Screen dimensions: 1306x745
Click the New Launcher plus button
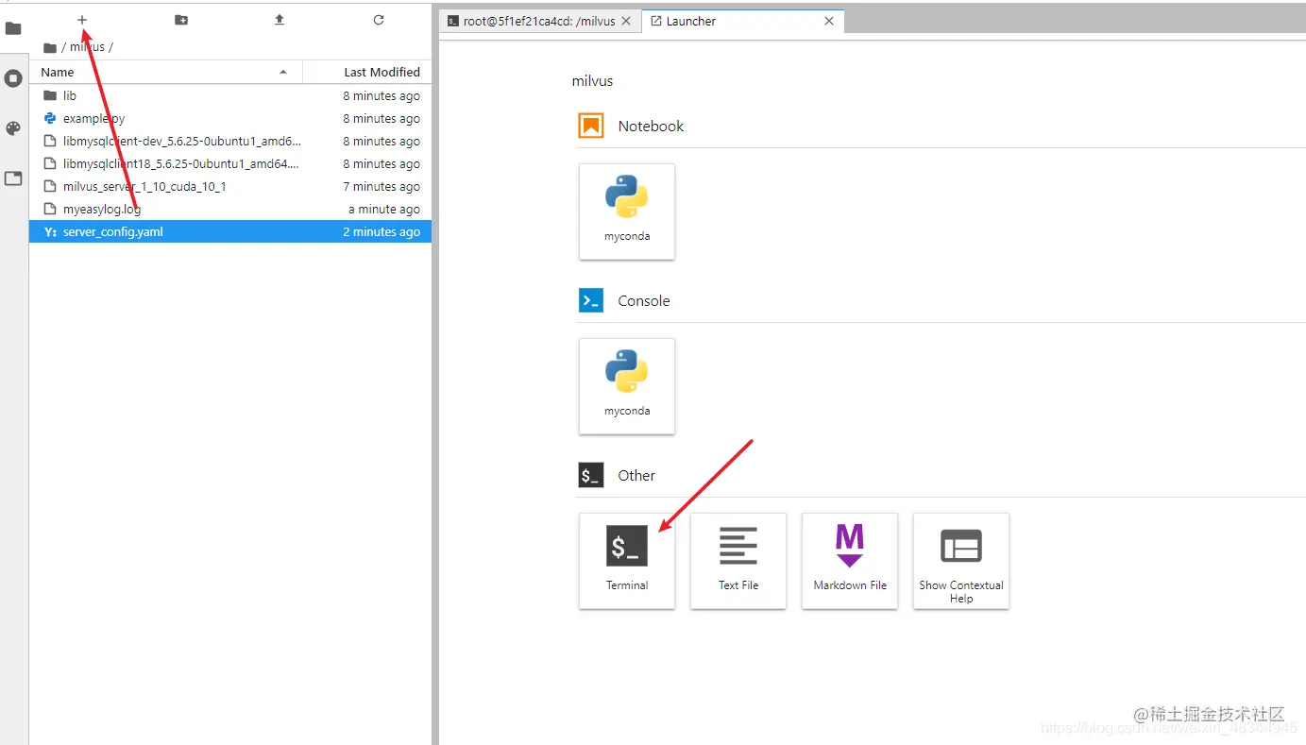coord(82,20)
